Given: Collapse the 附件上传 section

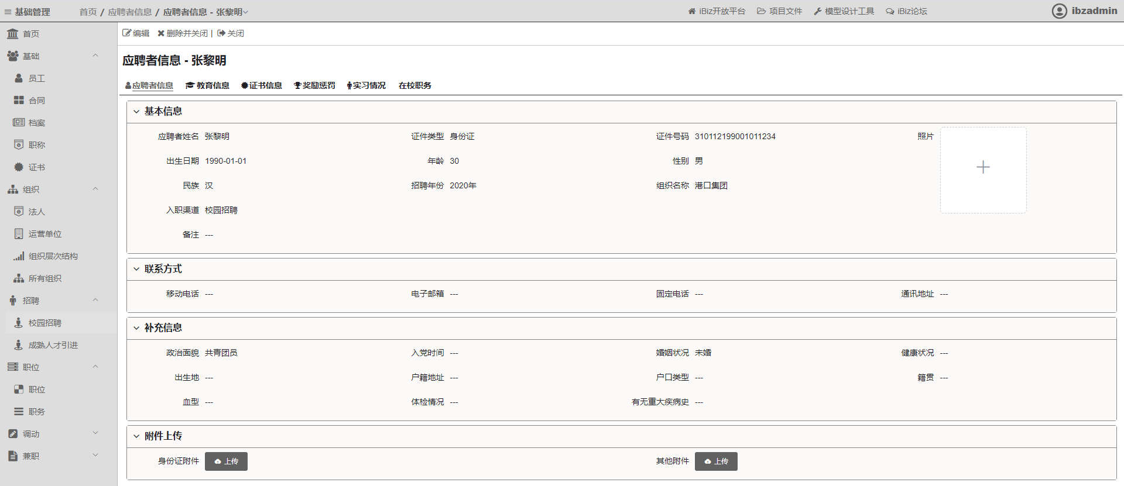Looking at the screenshot, I should tap(136, 436).
